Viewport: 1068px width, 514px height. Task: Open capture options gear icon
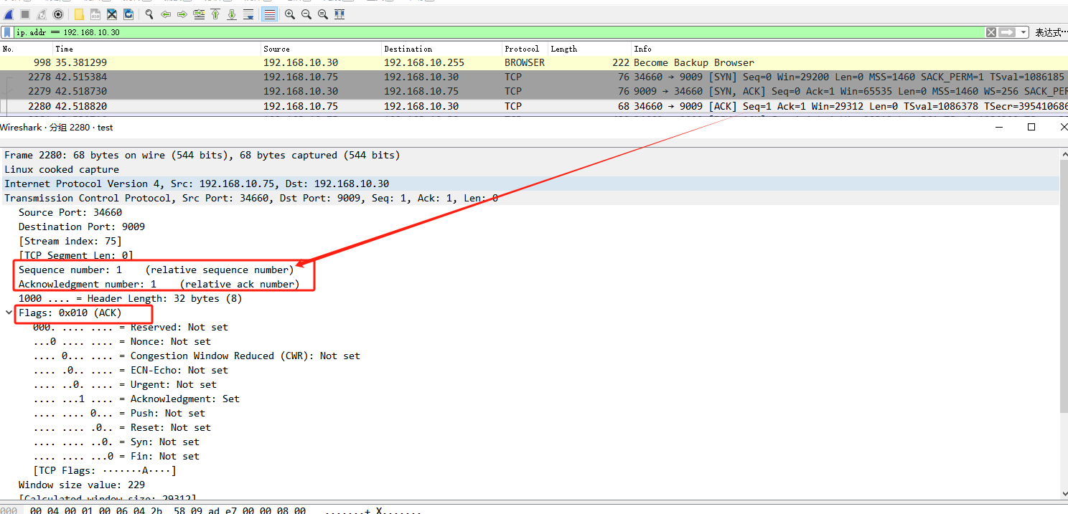pos(58,14)
